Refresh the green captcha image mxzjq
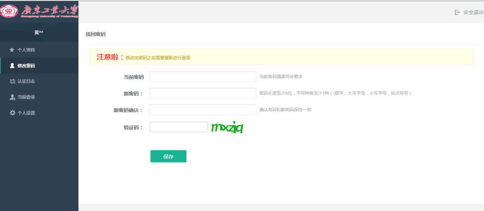484x211 pixels. 228,127
